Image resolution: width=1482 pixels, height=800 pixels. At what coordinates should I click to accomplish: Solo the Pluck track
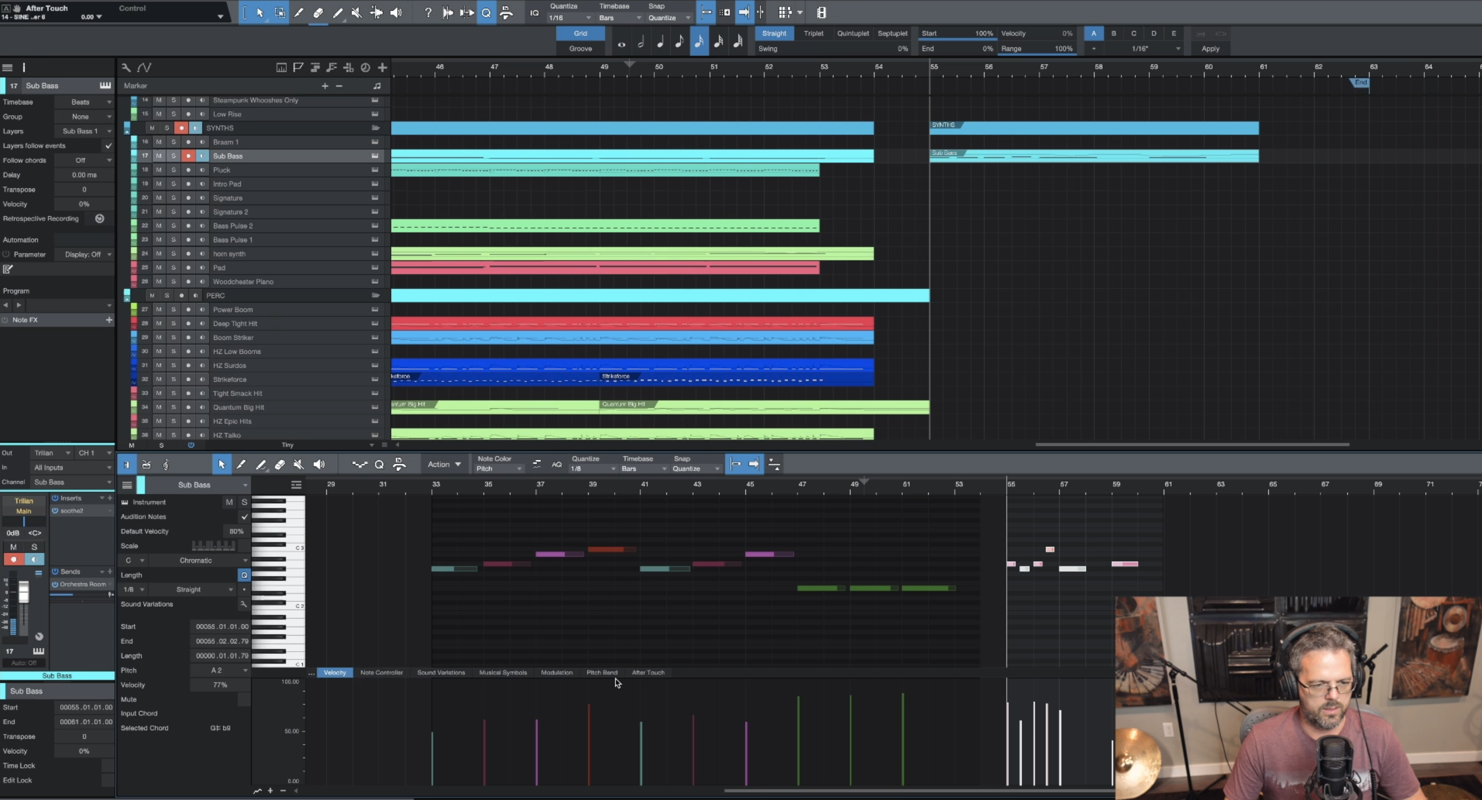pyautogui.click(x=173, y=170)
